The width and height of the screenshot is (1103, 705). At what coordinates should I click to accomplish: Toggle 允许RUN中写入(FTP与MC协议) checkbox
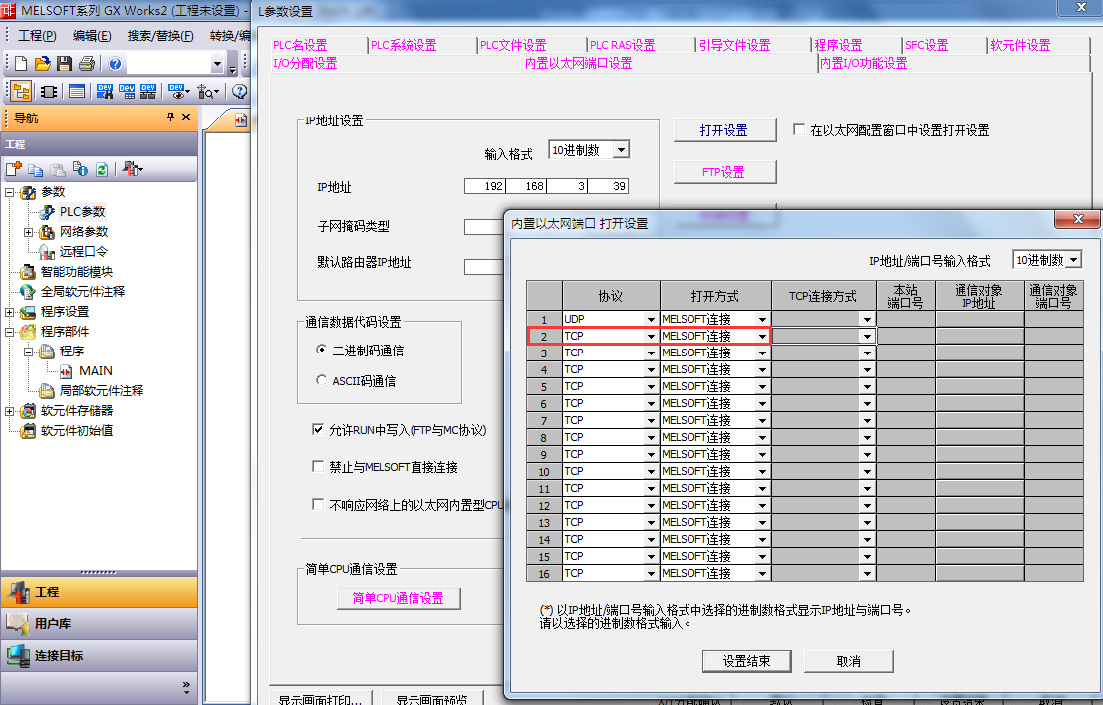click(318, 429)
